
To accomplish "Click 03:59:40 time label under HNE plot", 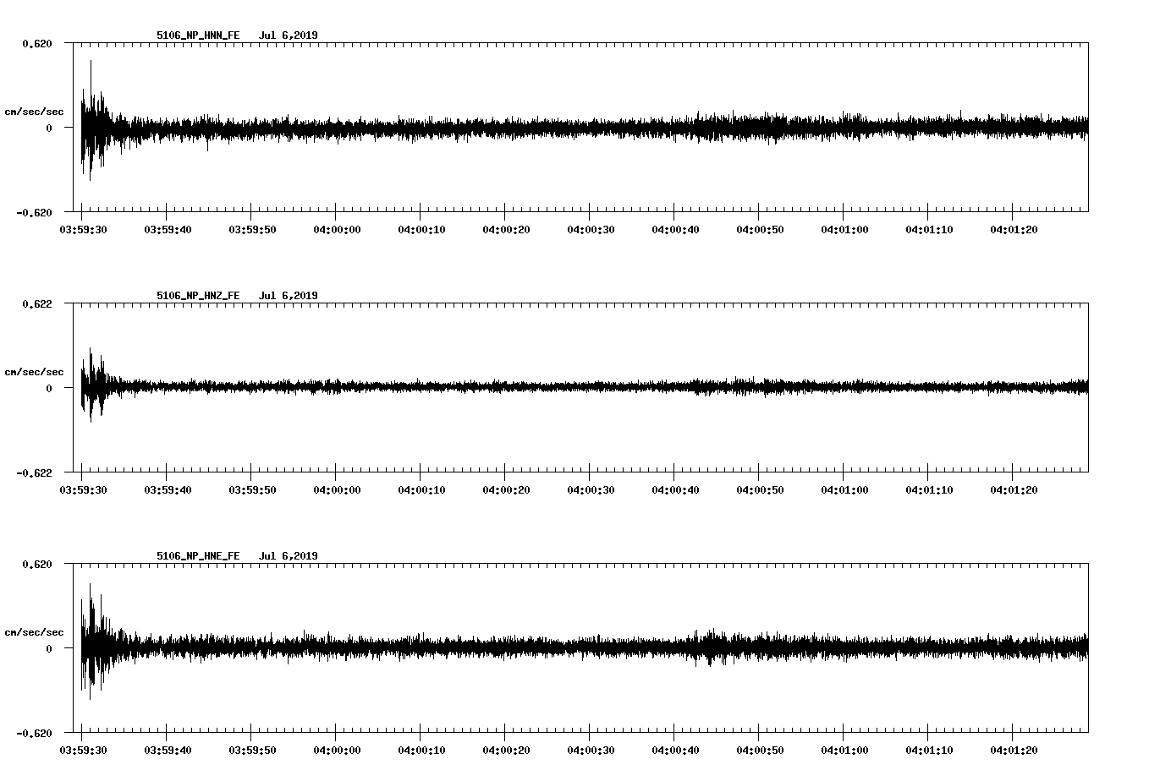I will [168, 750].
